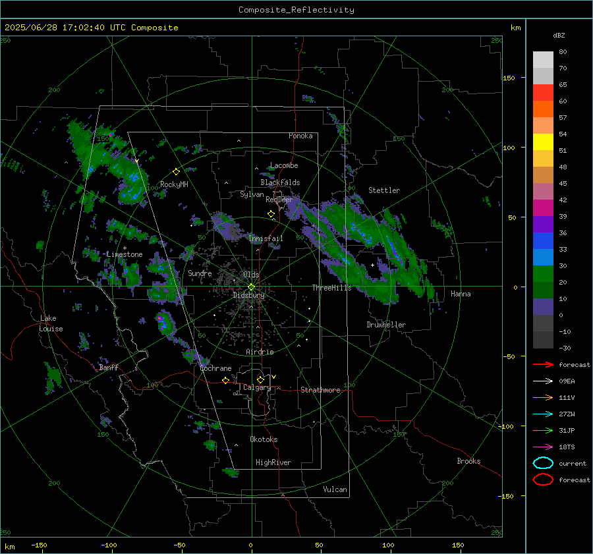The image size is (593, 554).
Task: Click the RockyMH label
Action: (x=174, y=184)
